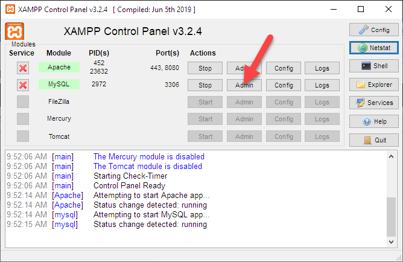Open the Tomcat Config menu
Viewport: 403px width, 262px height.
pos(284,136)
